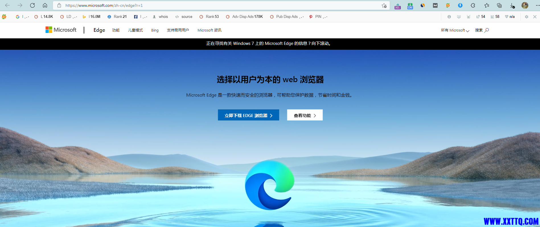This screenshot has width=540, height=227.
Task: Open the SimilarWeb extension
Action: (423, 5)
